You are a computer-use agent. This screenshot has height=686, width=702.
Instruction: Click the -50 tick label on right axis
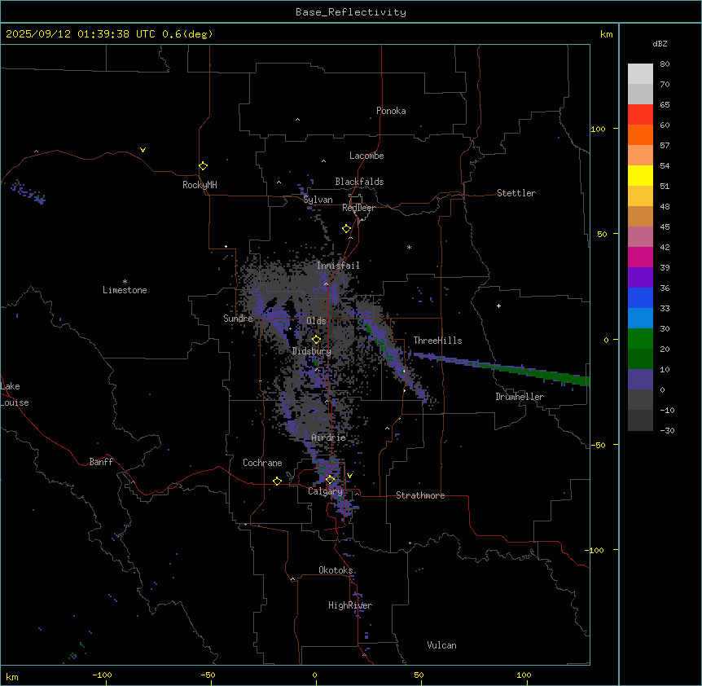click(598, 445)
